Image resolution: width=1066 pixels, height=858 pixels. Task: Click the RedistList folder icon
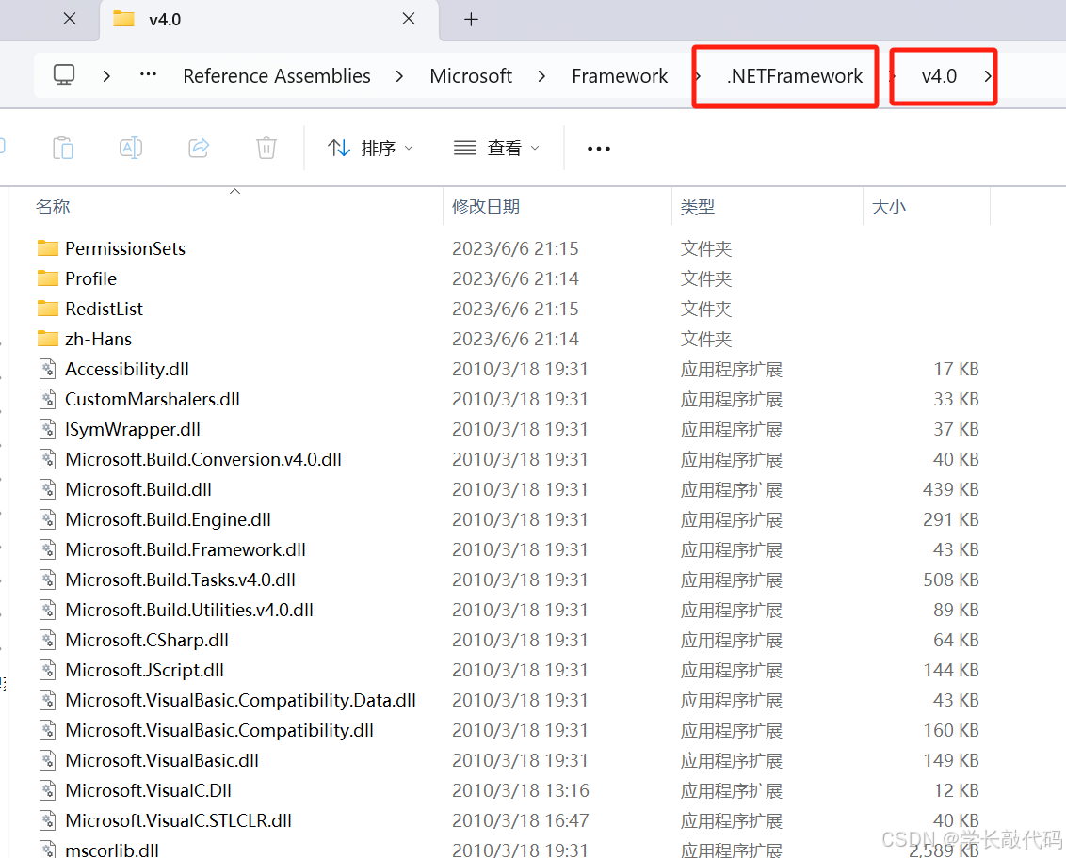[x=48, y=309]
